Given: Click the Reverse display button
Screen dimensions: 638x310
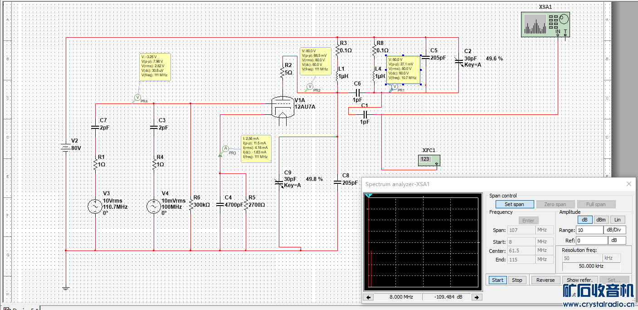Looking at the screenshot, I should point(545,280).
